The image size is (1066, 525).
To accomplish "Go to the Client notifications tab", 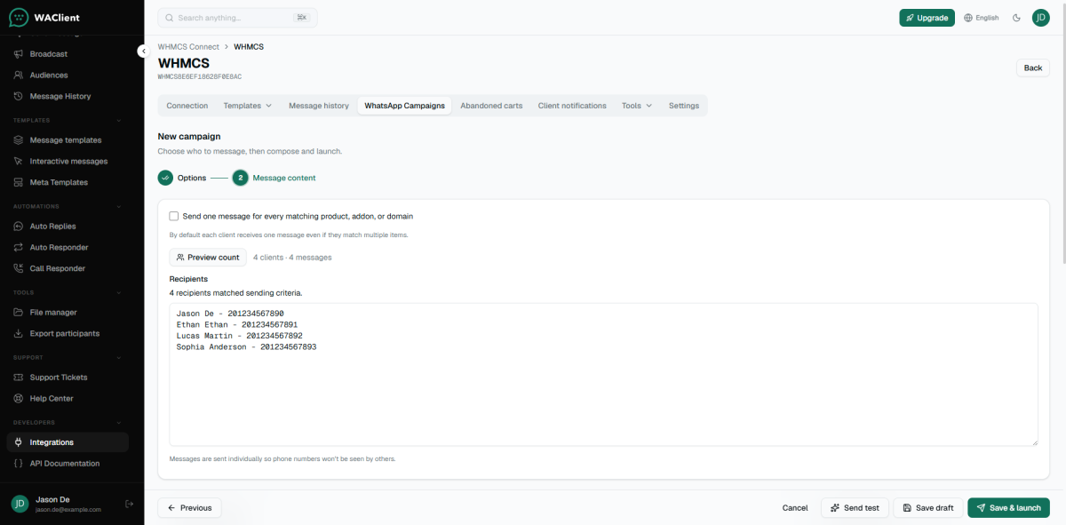I will pyautogui.click(x=572, y=106).
